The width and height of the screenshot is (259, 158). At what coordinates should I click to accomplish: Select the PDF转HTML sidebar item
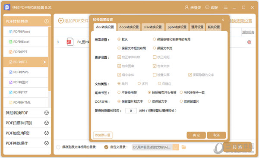pyautogui.click(x=26, y=102)
